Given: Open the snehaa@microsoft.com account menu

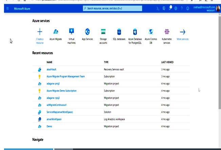Looking at the screenshot, I should pos(204,9).
